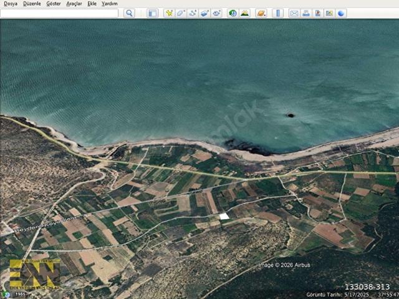This screenshot has width=399, height=299.
Task: Open the Göster menu
Action: [x=54, y=4]
